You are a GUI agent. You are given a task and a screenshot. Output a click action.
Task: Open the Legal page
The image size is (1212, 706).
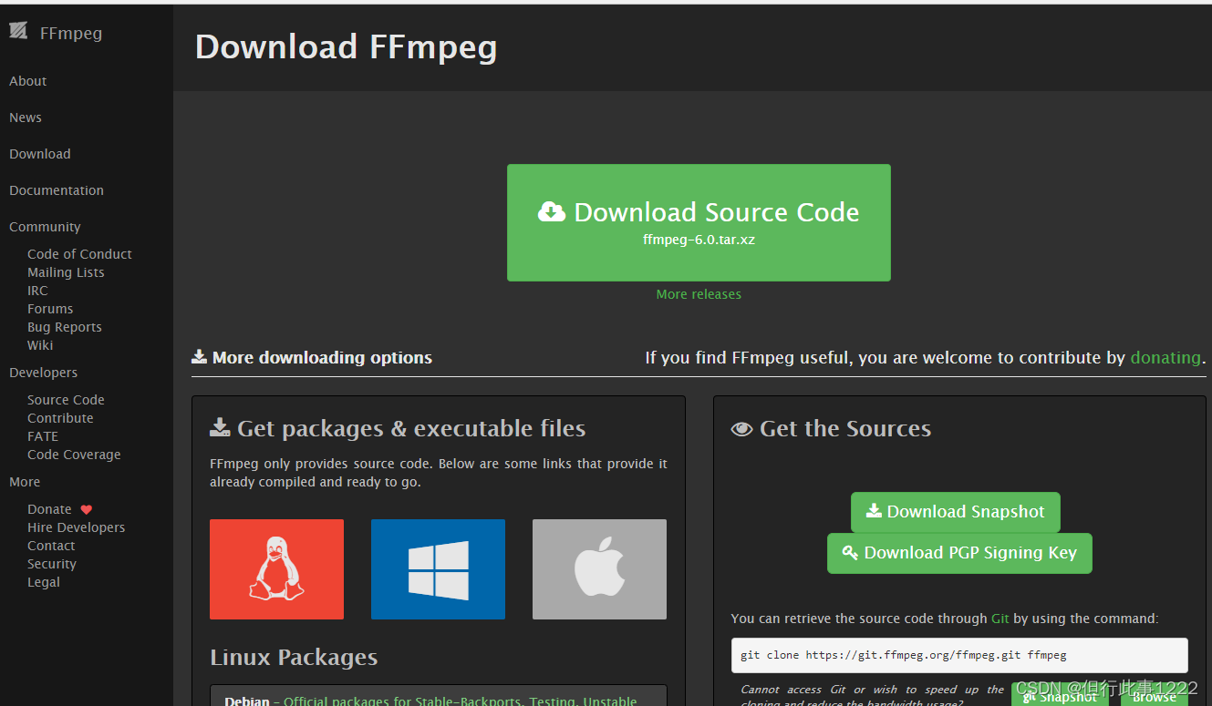[44, 582]
